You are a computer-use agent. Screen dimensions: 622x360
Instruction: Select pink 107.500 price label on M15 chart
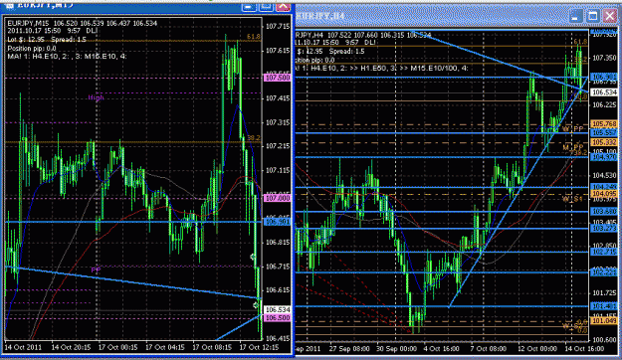pos(278,78)
